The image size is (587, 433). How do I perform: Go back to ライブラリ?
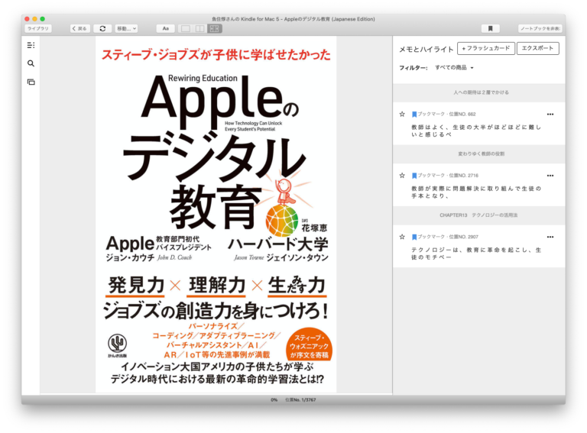point(38,28)
